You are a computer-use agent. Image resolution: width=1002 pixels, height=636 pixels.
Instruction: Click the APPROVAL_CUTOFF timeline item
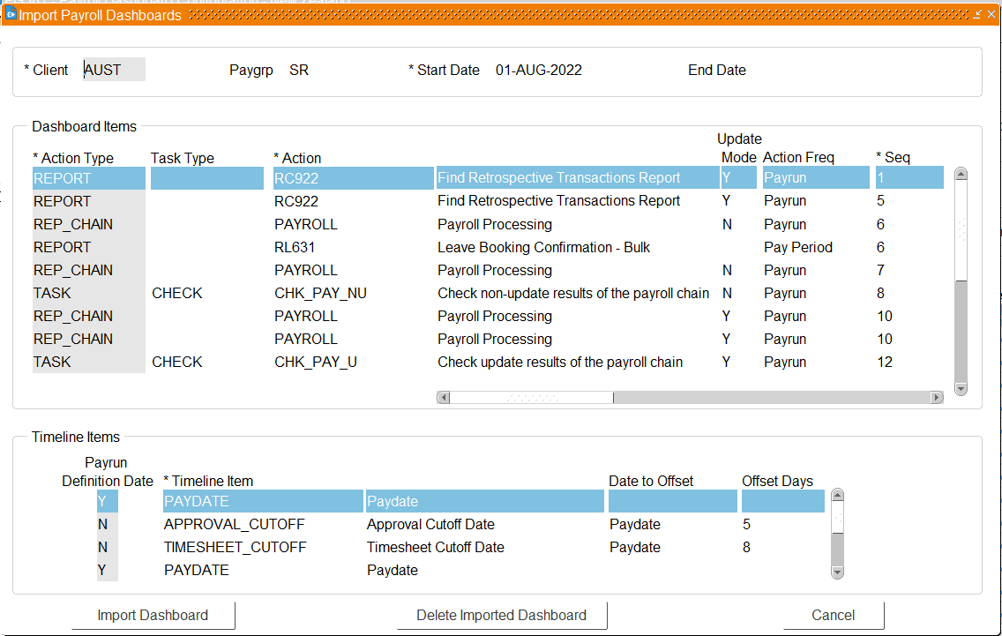234,525
